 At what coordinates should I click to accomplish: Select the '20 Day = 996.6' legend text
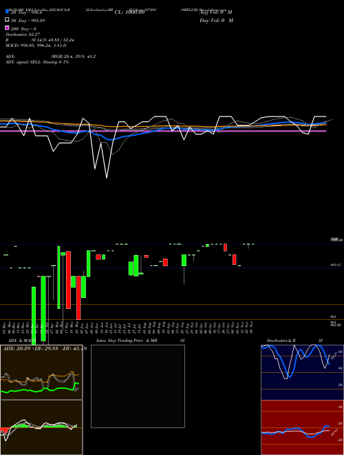point(27,12)
